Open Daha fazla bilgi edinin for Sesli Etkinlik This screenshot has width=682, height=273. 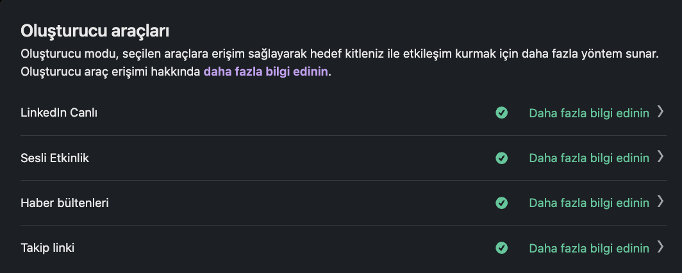pyautogui.click(x=589, y=158)
